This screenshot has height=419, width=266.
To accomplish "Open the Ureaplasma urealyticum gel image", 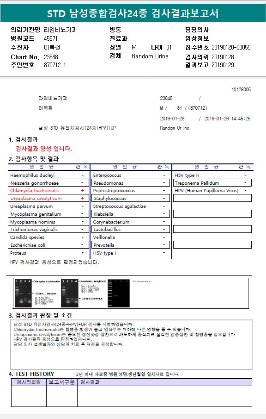I will [x=70, y=293].
